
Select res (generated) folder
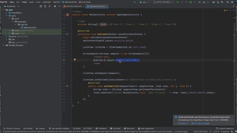point(18,42)
